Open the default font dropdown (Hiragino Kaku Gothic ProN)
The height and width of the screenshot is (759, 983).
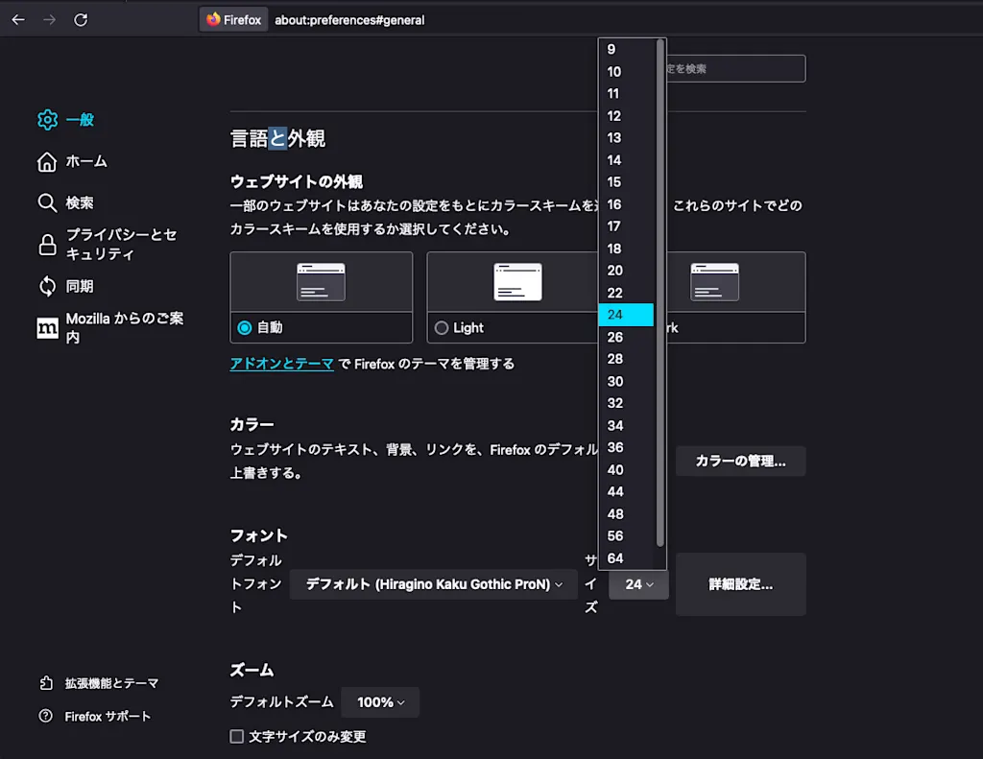click(434, 584)
